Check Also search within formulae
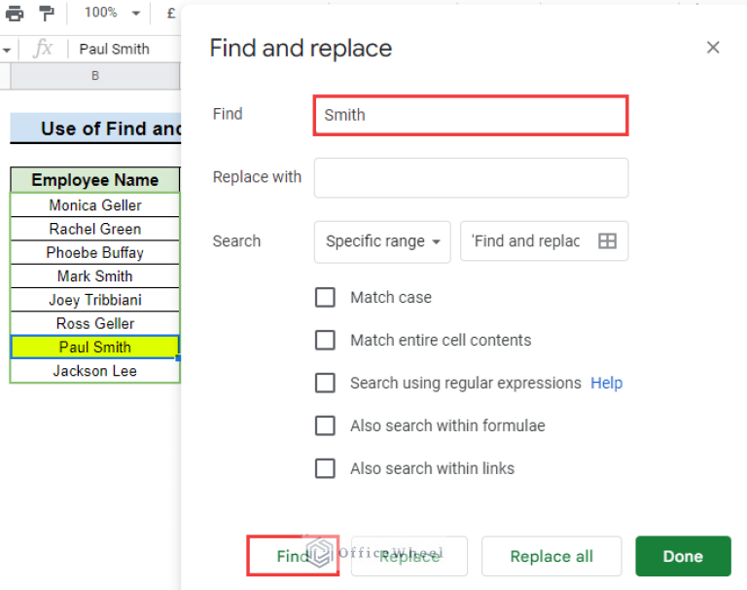Screen dimensions: 747x590 pyautogui.click(x=325, y=426)
